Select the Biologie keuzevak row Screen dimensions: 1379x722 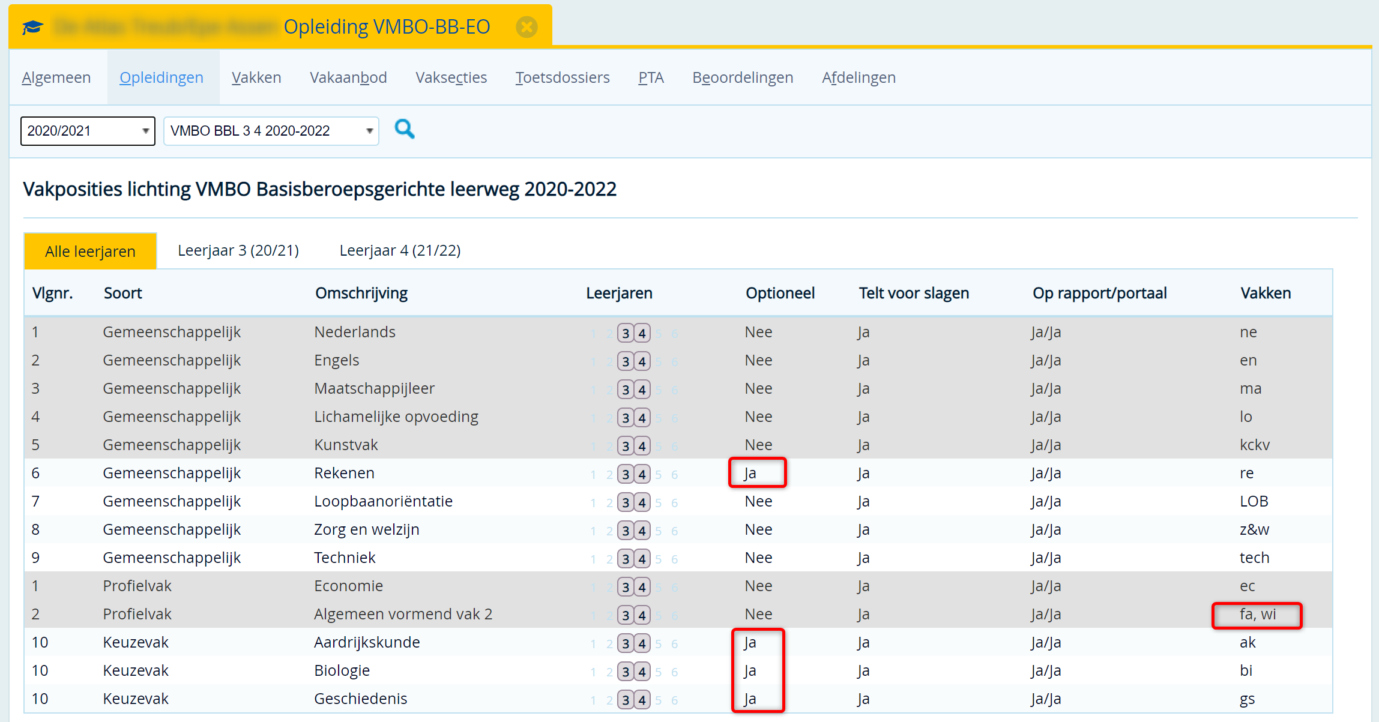pyautogui.click(x=678, y=670)
